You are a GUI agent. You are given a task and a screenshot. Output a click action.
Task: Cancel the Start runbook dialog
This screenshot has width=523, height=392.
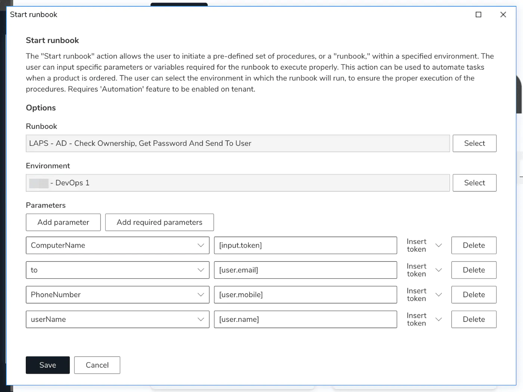[x=97, y=365]
